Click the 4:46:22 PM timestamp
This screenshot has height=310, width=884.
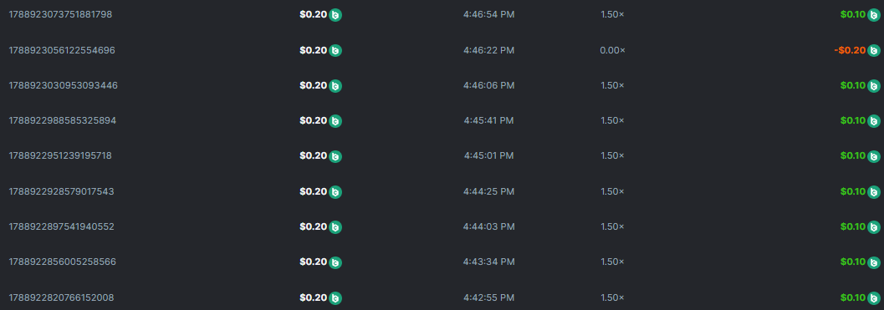click(488, 50)
